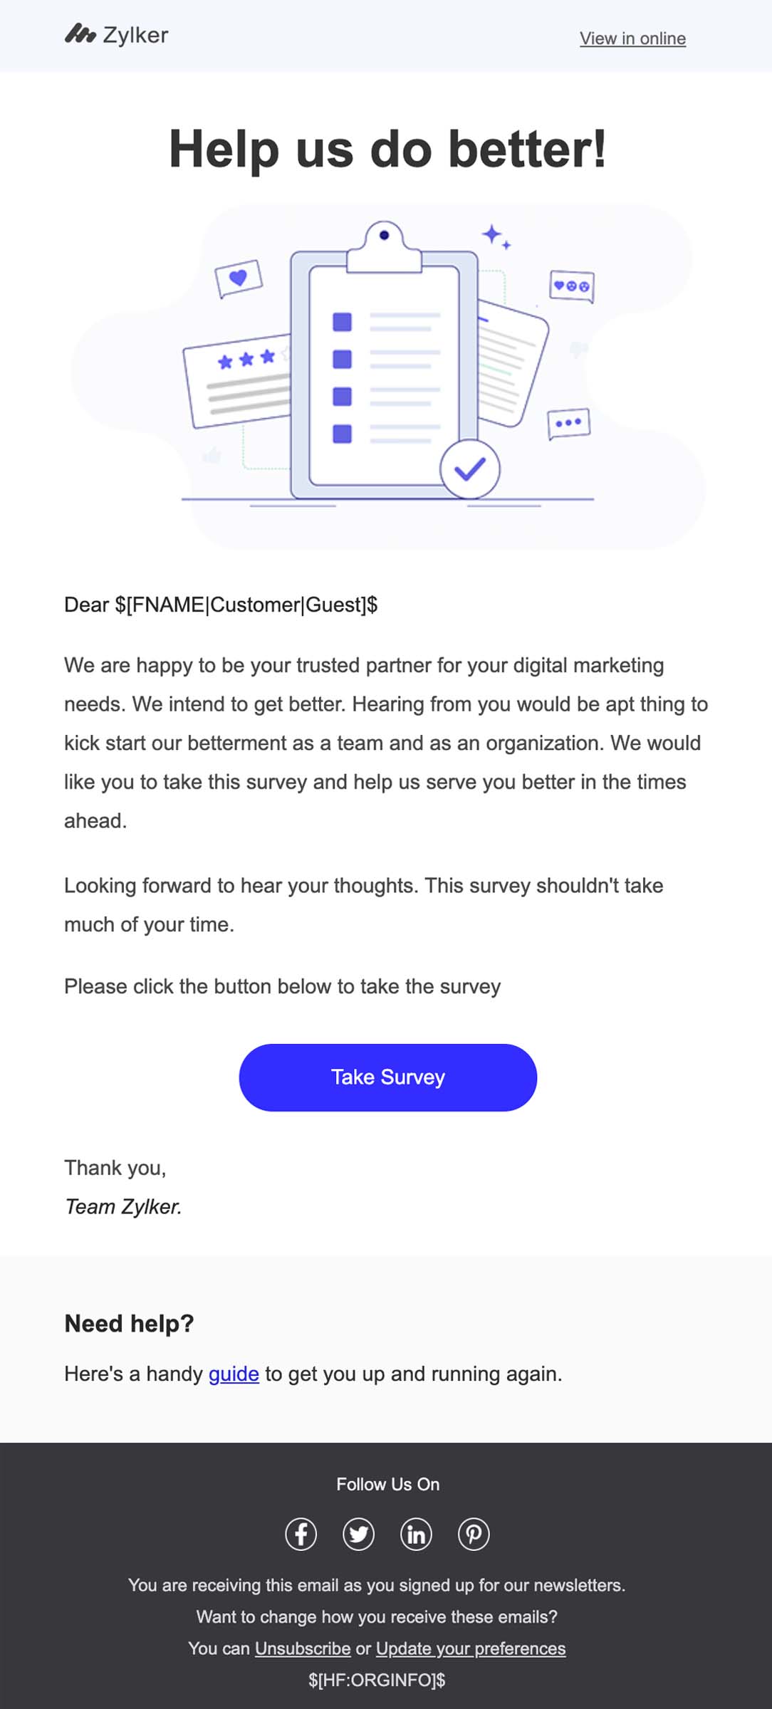Viewport: 772px width, 1709px height.
Task: Open the Facebook social icon
Action: 301,1534
